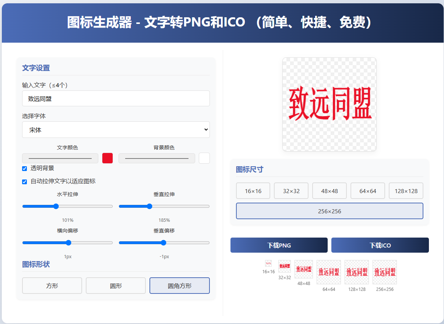Select the 圆形 icon shape

[x=116, y=286]
